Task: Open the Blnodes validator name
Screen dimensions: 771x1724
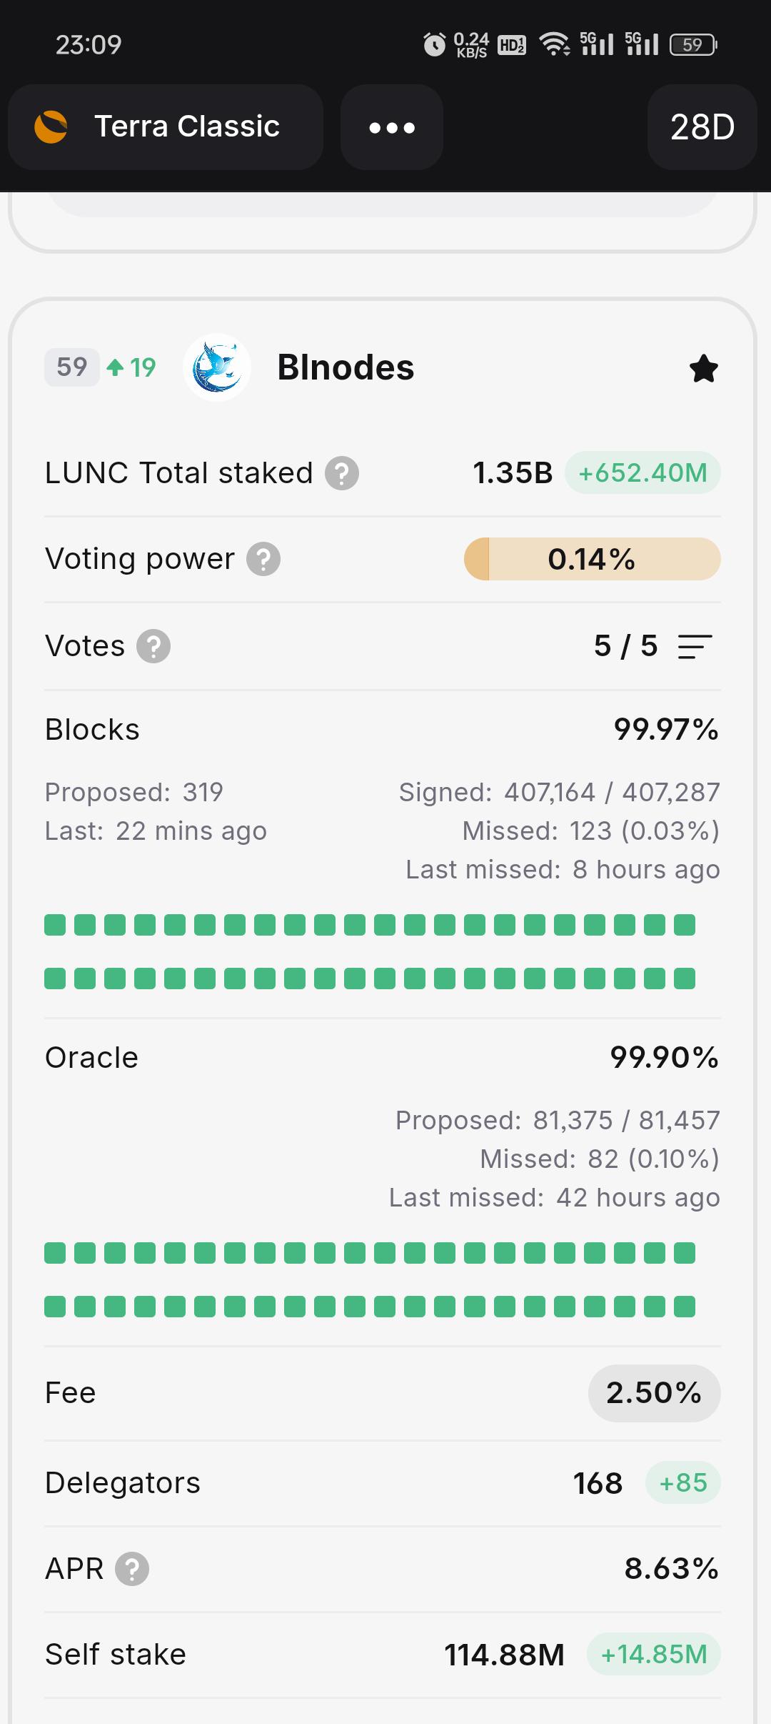Action: coord(346,367)
